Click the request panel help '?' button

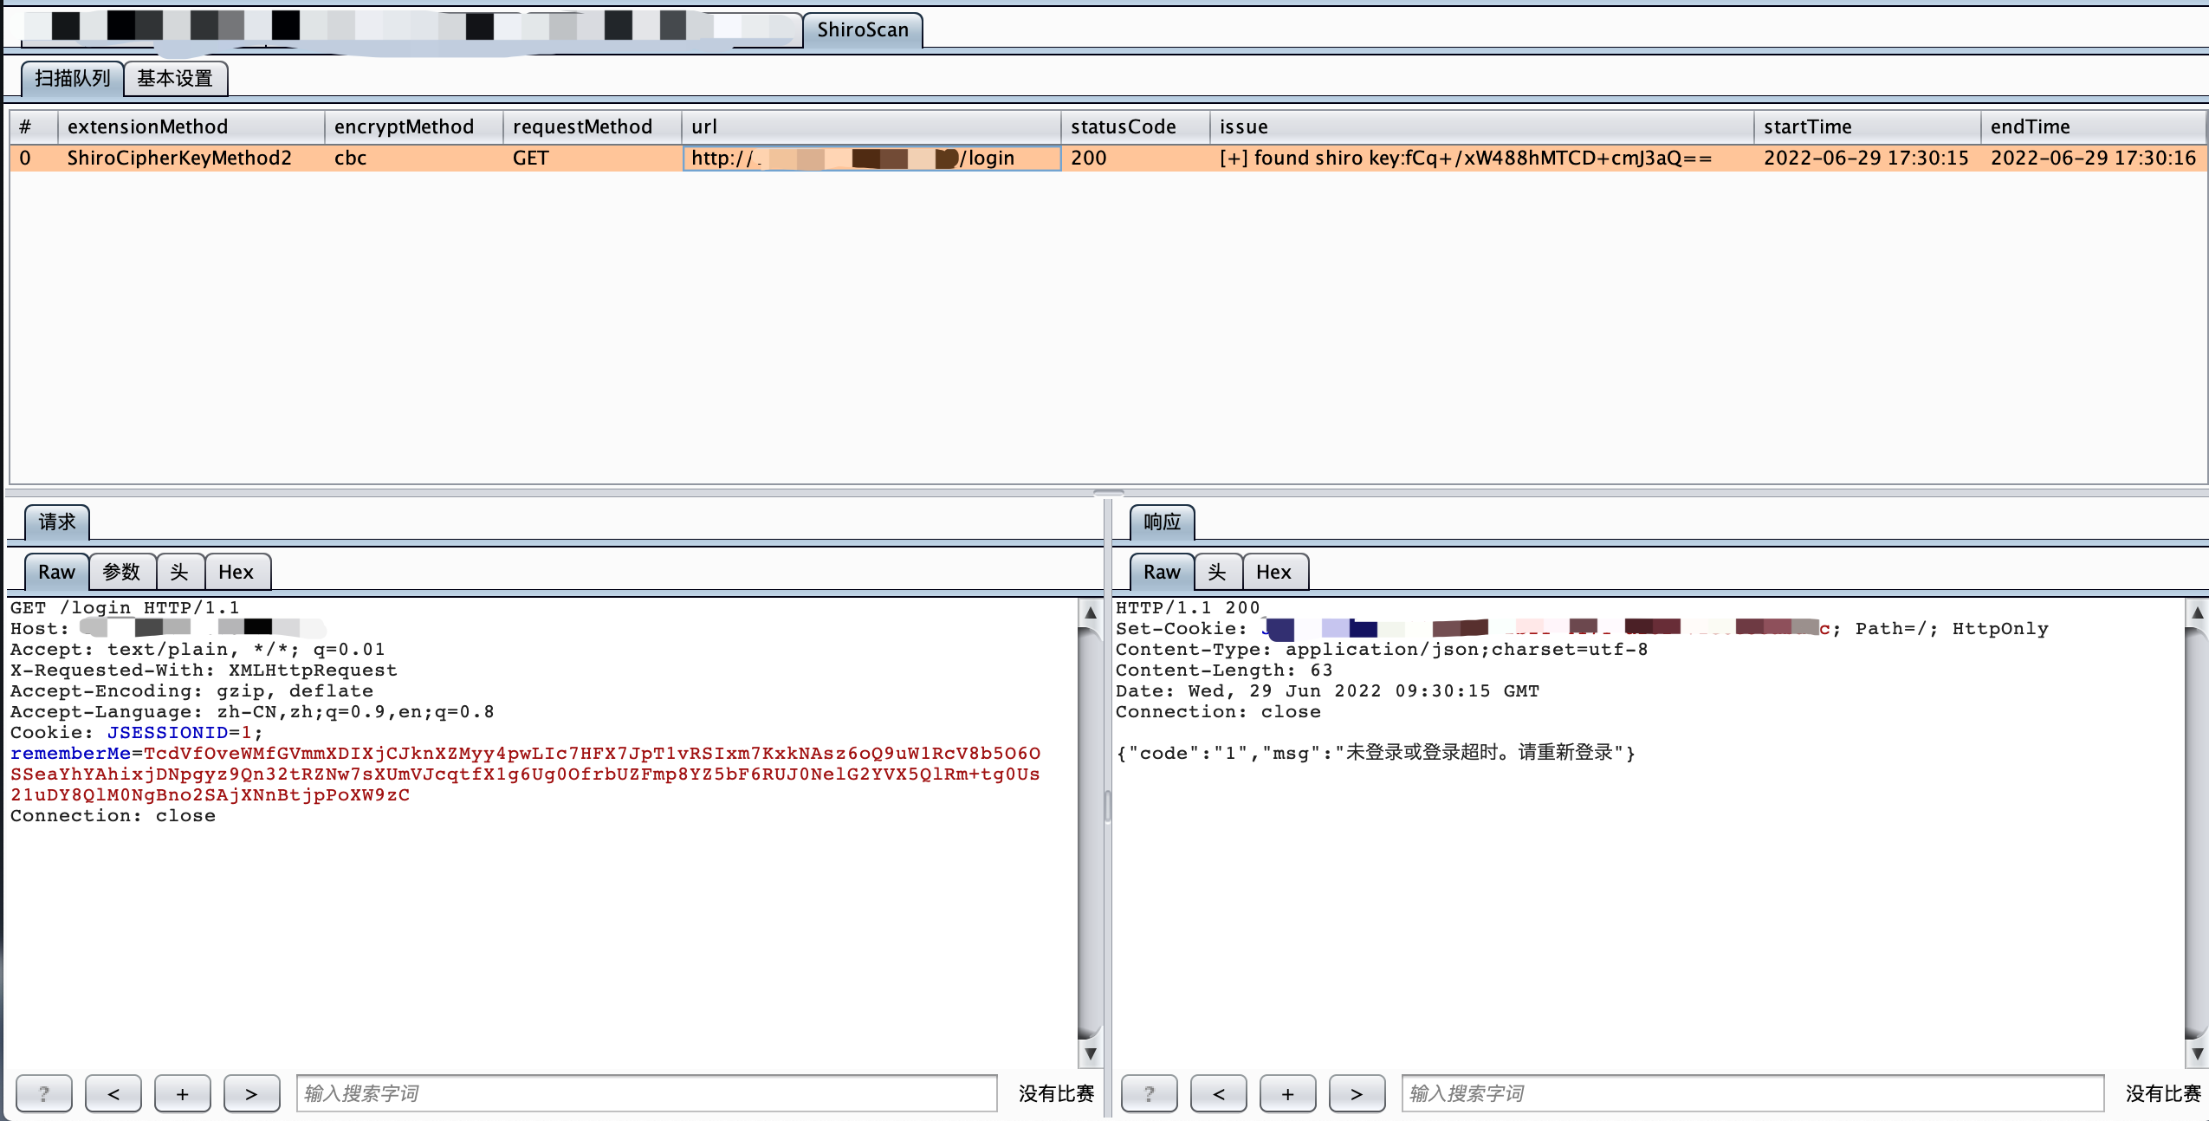click(x=43, y=1093)
